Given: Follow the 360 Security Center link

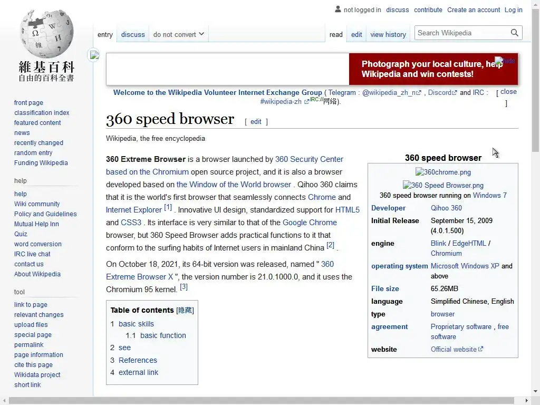Looking at the screenshot, I should tap(309, 159).
